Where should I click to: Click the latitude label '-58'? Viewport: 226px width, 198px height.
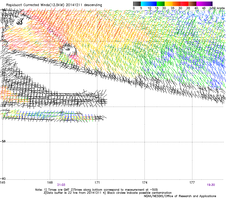3,141
